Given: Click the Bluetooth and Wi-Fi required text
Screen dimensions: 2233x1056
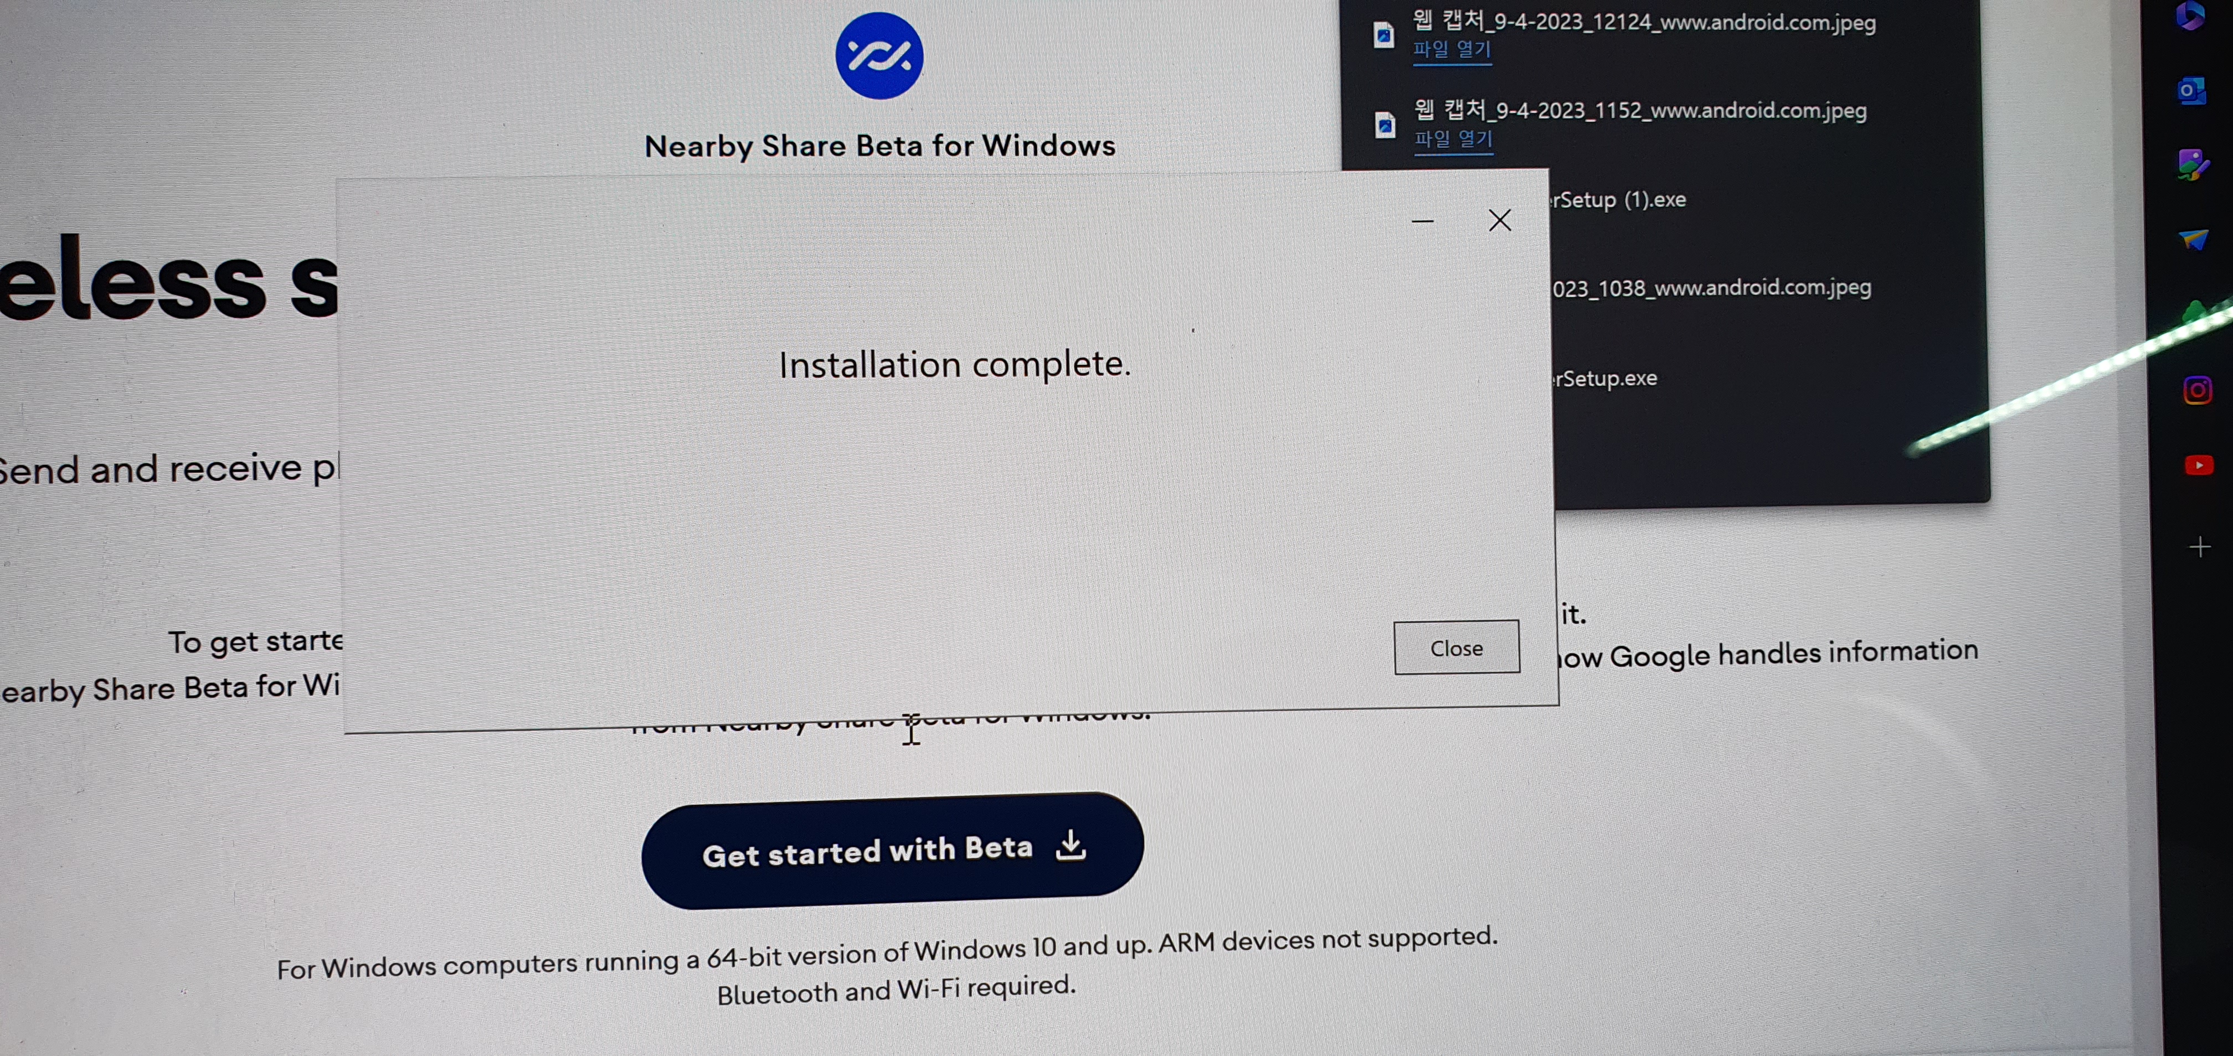Looking at the screenshot, I should [x=896, y=989].
